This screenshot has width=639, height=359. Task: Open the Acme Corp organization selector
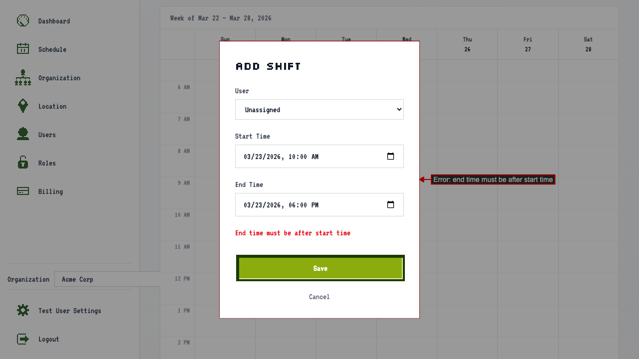[107, 279]
